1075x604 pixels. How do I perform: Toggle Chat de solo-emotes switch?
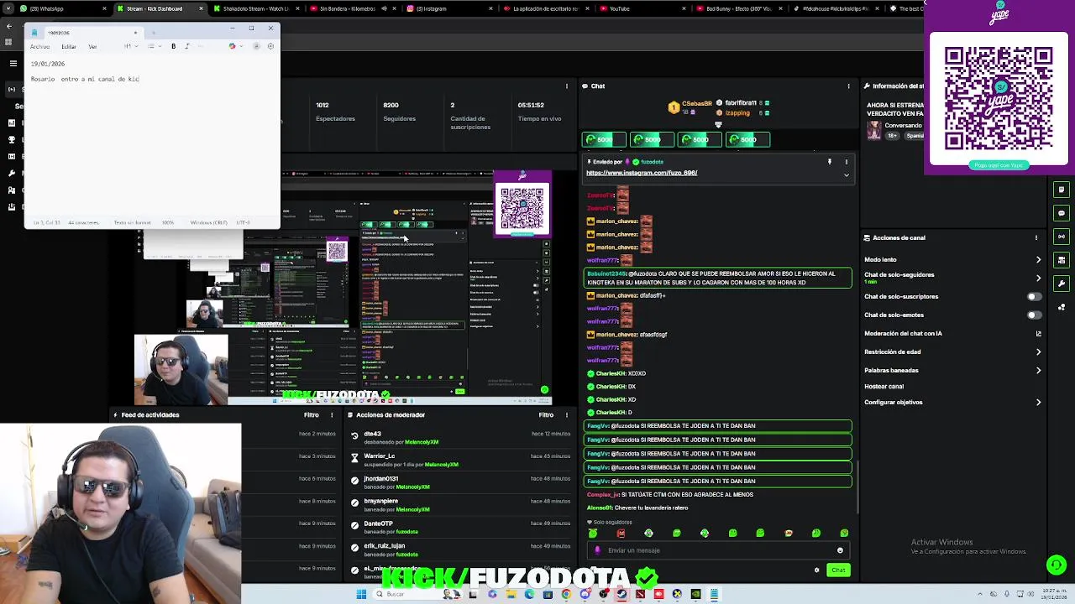[1034, 315]
